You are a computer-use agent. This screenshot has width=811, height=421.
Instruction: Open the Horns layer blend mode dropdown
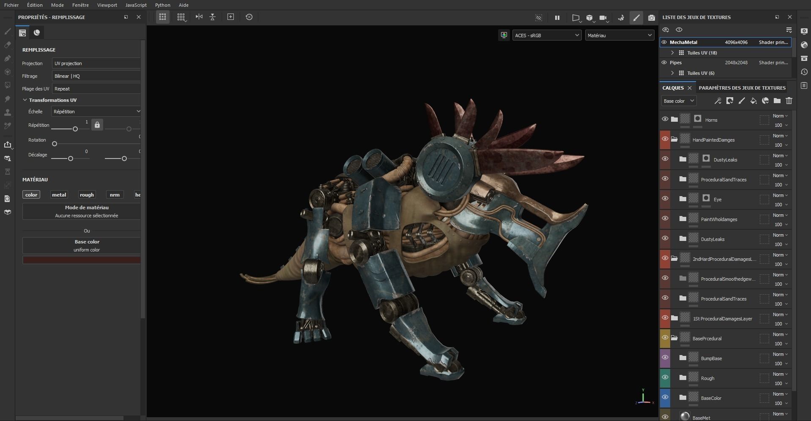tap(781, 116)
